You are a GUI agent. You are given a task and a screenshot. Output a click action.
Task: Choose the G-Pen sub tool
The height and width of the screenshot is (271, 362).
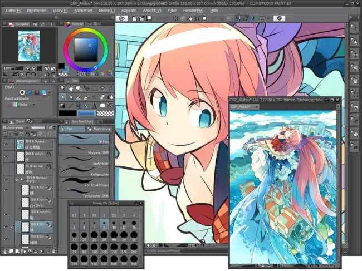tap(84, 140)
